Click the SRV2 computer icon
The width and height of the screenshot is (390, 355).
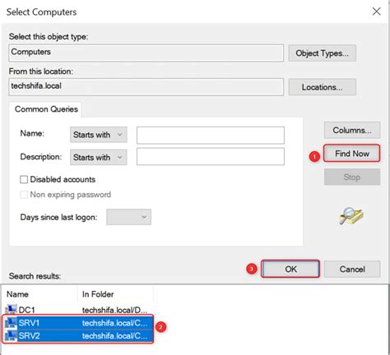pos(11,335)
